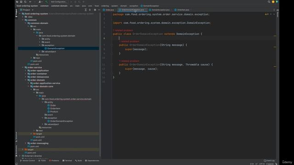Select the OrderItem class in tree
Image resolution: width=294 pixels, height=165 pixels.
(55, 109)
